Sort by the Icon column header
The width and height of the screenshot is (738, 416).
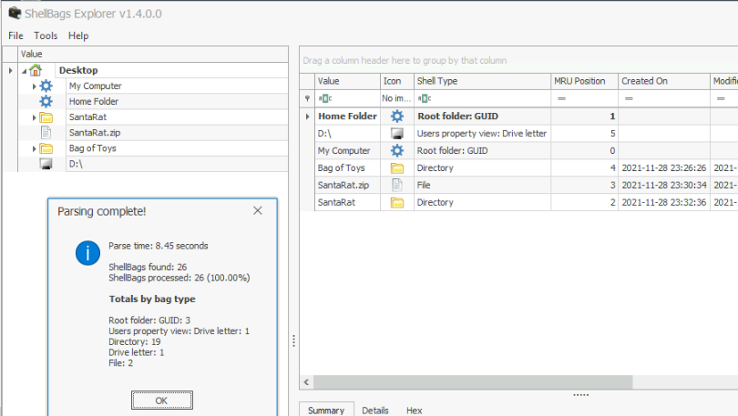[397, 81]
